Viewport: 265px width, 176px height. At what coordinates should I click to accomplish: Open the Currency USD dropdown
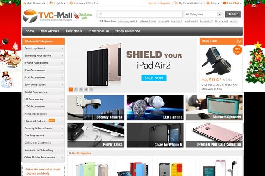pyautogui.click(x=83, y=3)
